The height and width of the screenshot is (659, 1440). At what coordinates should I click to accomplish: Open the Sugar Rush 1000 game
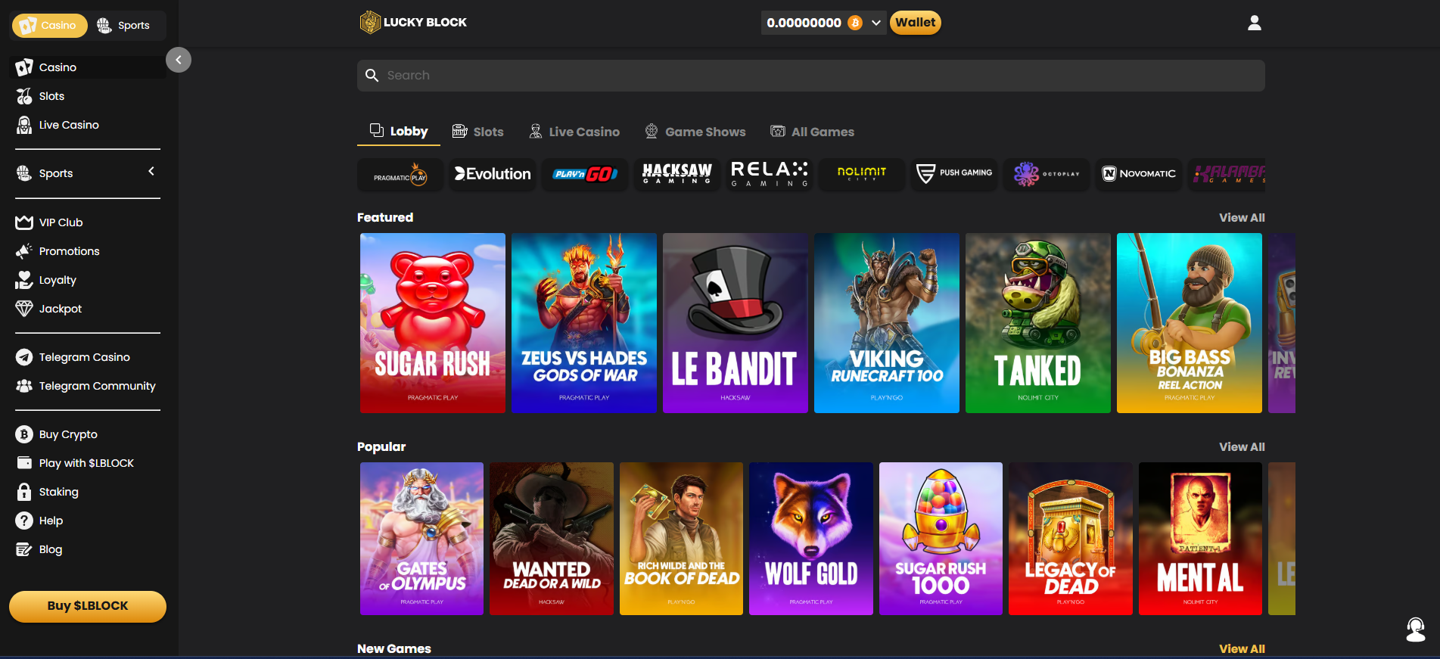(x=941, y=539)
